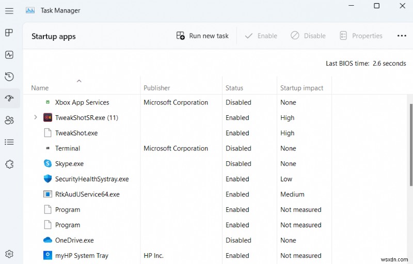The height and width of the screenshot is (264, 413).
Task: Click the Disable button in toolbar
Action: 308,36
